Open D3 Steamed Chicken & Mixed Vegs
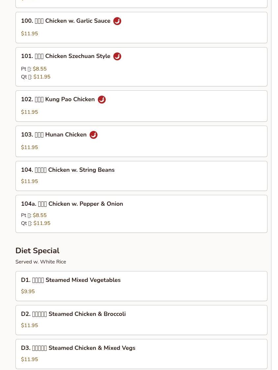278x370 pixels. [x=142, y=354]
